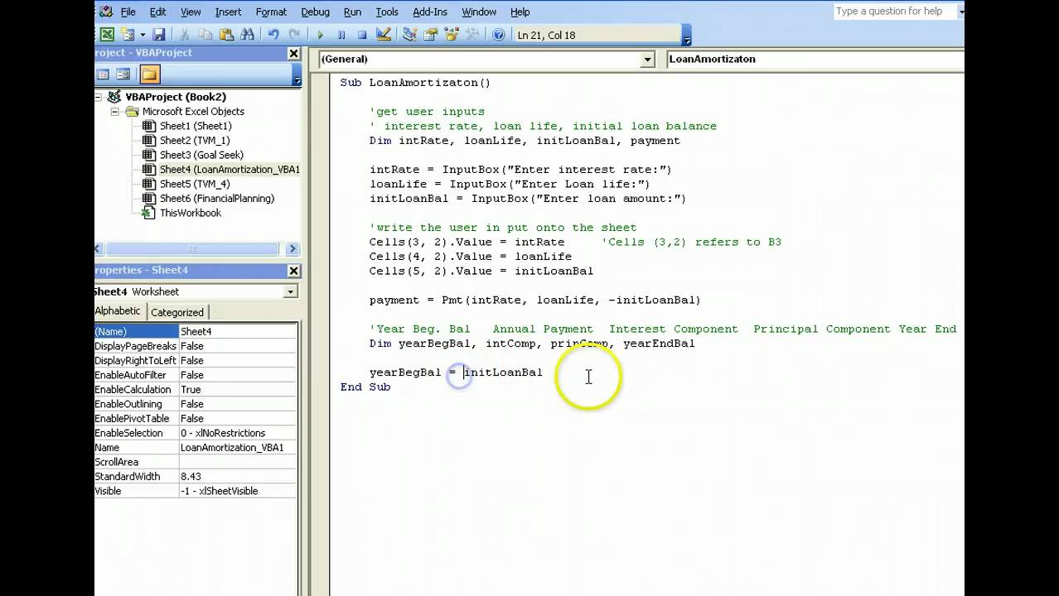
Task: Close the Properties pane
Action: coord(293,271)
